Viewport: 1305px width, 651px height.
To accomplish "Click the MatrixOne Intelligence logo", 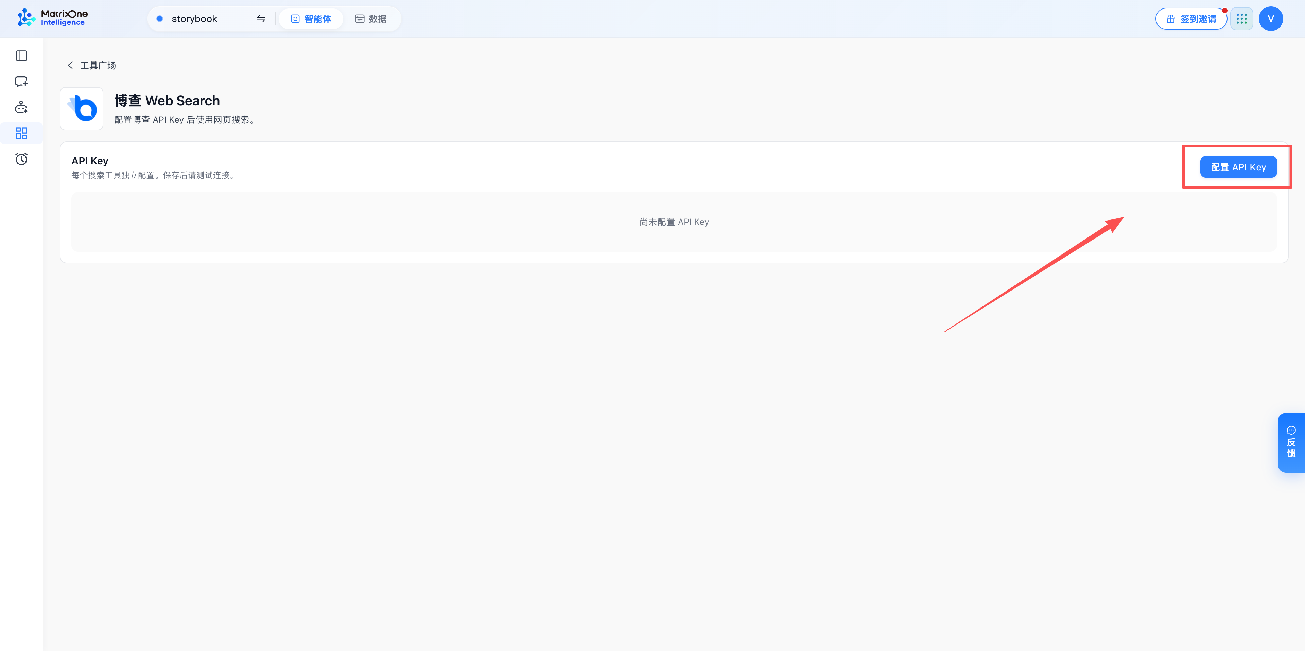I will click(52, 18).
